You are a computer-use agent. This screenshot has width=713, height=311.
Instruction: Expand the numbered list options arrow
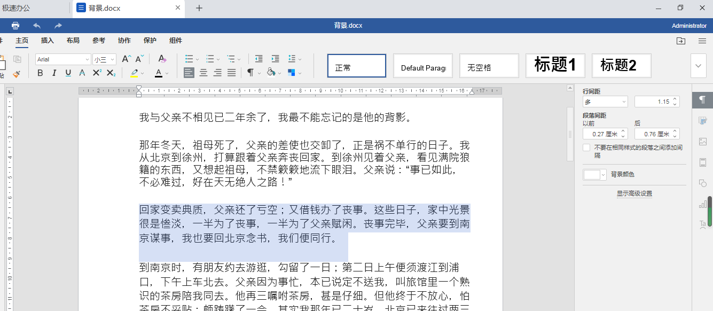pyautogui.click(x=218, y=59)
